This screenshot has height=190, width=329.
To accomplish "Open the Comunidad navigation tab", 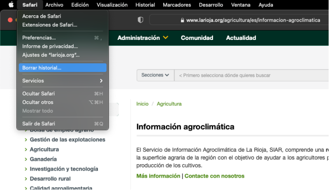I will (197, 38).
